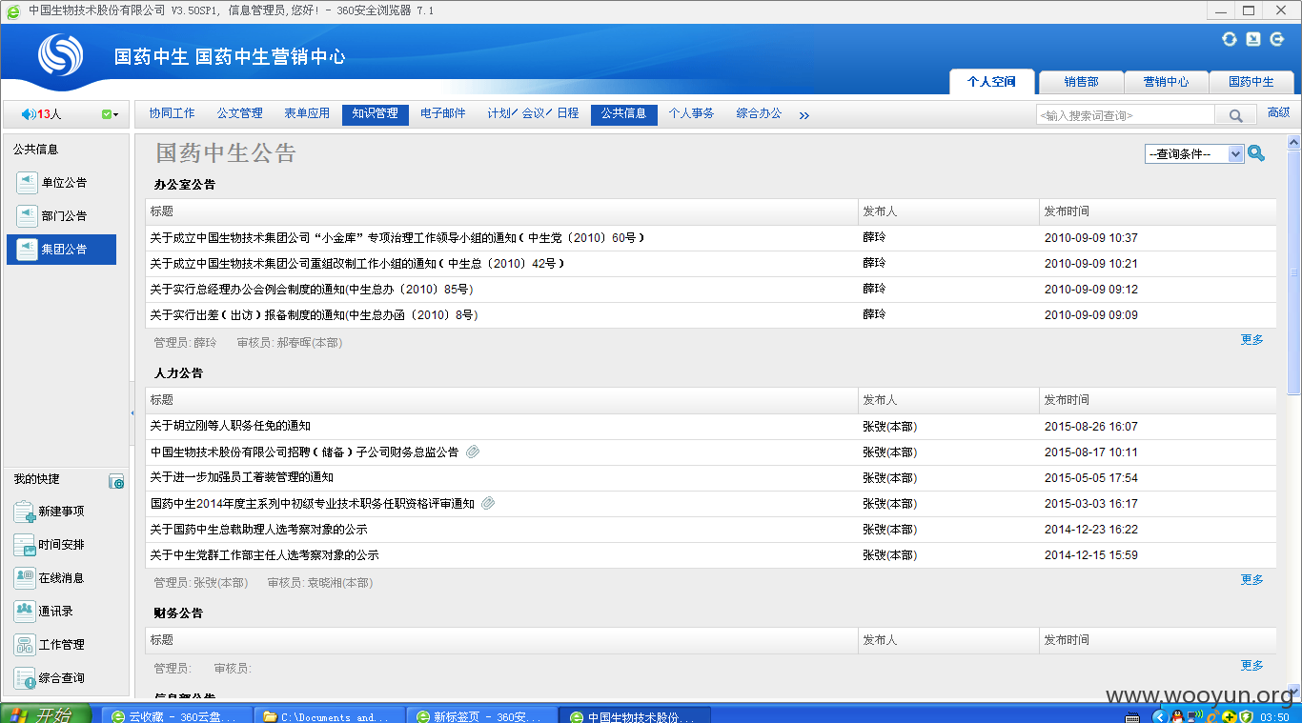Click the logout icon in header
1302x723 pixels.
(1277, 39)
